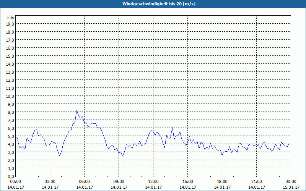Click the "16,0" y-axis value

[10, 48]
